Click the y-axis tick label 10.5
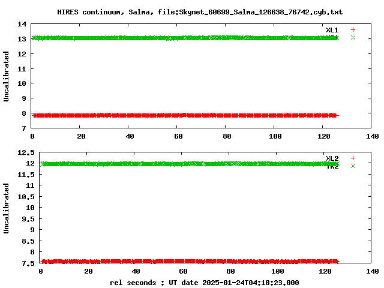Image resolution: width=384 pixels, height=288 pixels. pos(26,197)
